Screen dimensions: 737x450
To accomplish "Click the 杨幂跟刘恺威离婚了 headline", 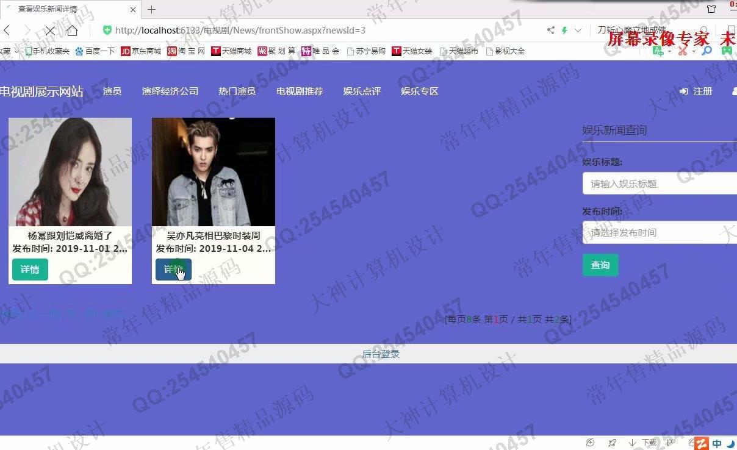I will [x=70, y=235].
